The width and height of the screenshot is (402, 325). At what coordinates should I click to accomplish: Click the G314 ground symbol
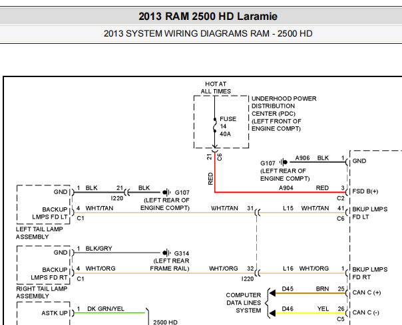[x=166, y=253]
